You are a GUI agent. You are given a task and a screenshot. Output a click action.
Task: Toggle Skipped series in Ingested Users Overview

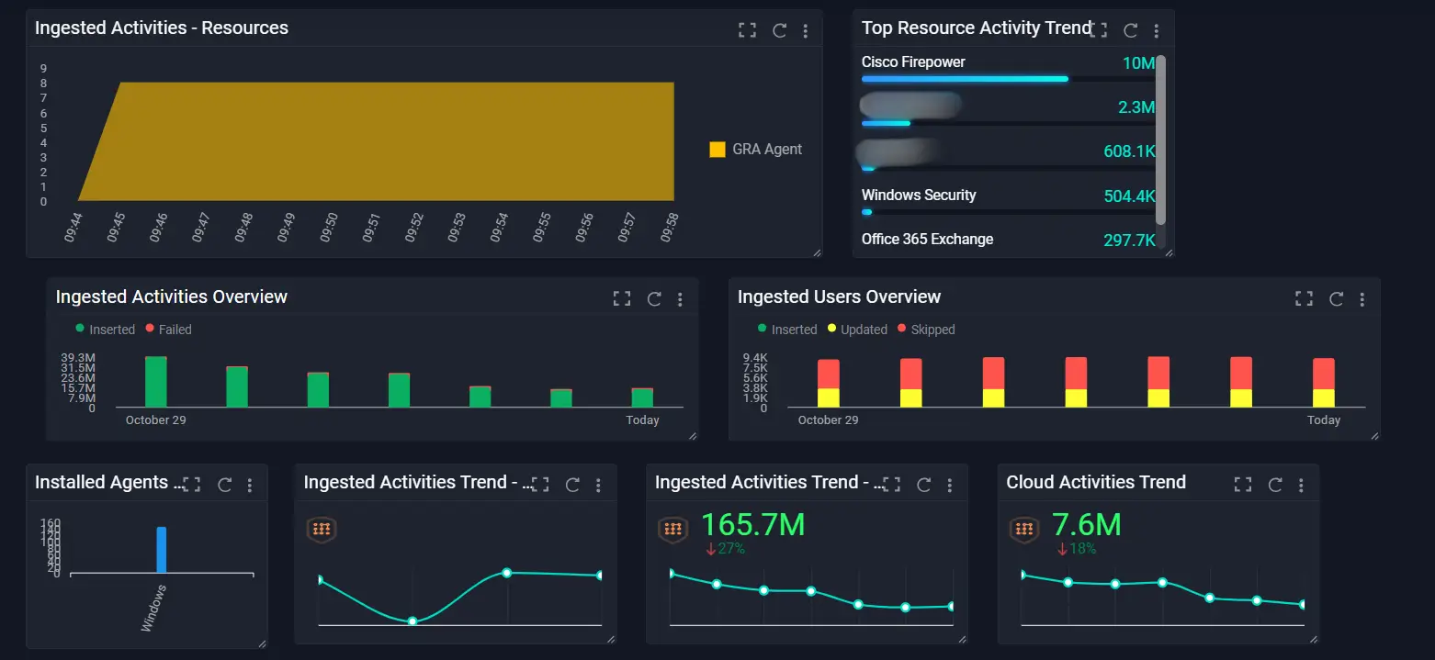click(926, 330)
